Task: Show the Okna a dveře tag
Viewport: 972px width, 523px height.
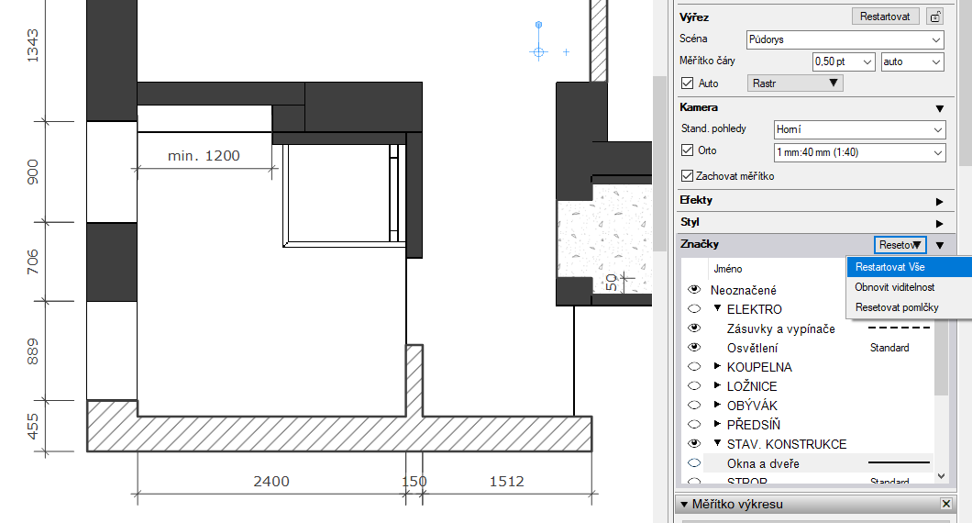Action: [694, 463]
